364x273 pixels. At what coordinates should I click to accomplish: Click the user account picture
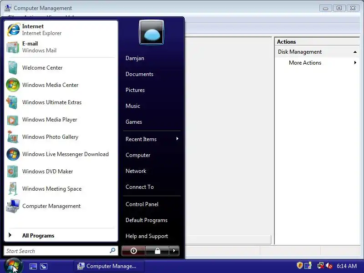tap(152, 32)
